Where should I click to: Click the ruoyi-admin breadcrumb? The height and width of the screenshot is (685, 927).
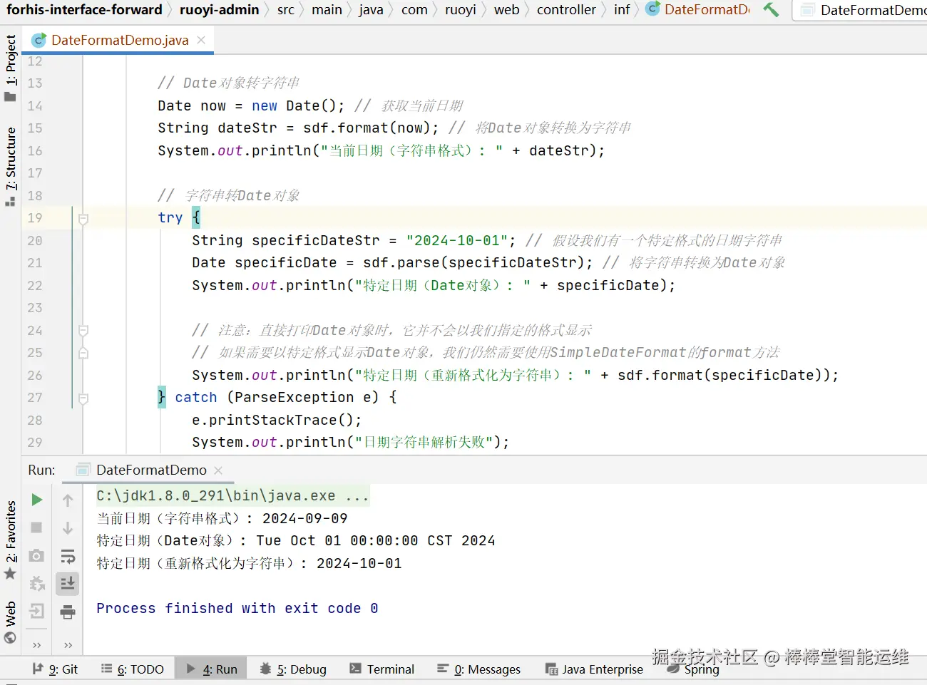[220, 9]
